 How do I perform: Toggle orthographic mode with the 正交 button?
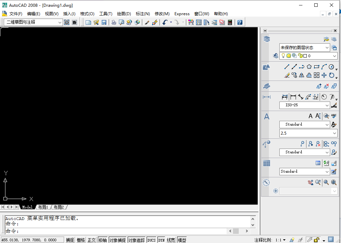tap(91, 240)
